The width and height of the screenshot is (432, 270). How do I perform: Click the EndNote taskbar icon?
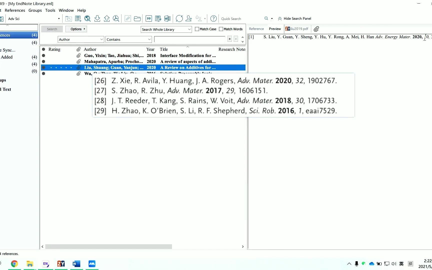(x=45, y=264)
